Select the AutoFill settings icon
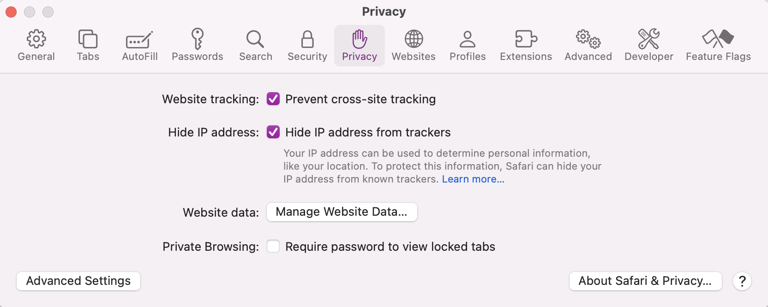 [x=139, y=45]
